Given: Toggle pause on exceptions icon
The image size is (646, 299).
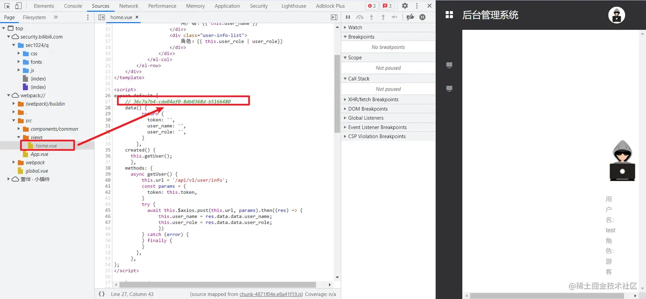Looking at the screenshot, I should tap(423, 17).
